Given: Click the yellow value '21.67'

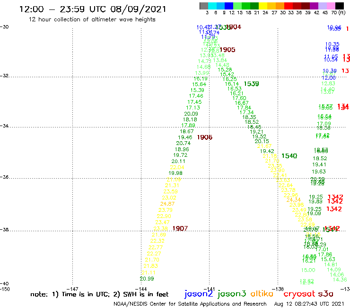Looking at the screenshot, I should (x=264, y=146).
